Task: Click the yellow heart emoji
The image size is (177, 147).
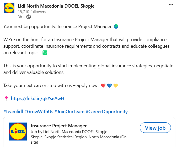Action: click(x=116, y=86)
